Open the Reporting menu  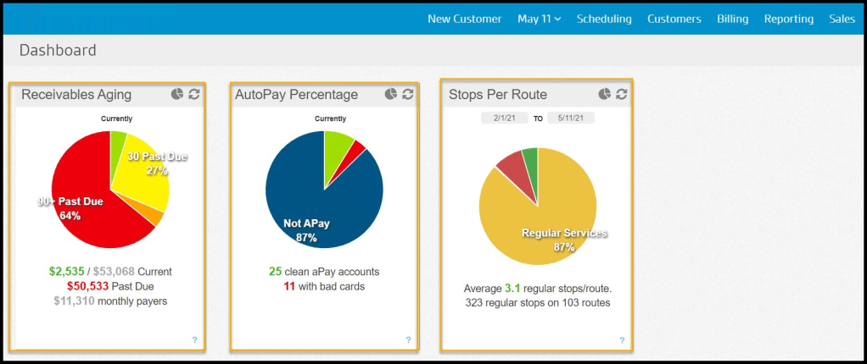pos(788,19)
